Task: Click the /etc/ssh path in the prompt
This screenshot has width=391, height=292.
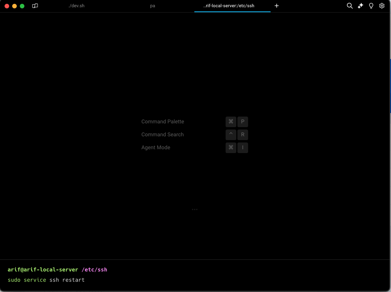Action: (x=95, y=270)
